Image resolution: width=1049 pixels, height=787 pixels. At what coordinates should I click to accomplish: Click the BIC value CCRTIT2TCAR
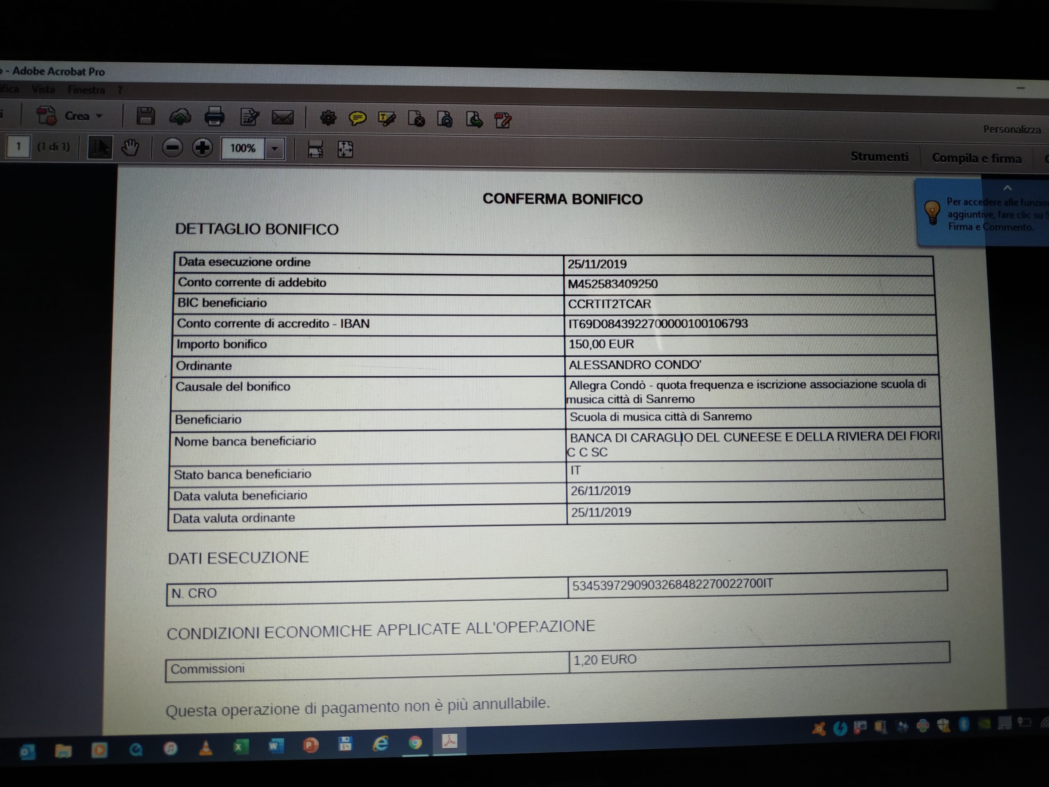tap(609, 304)
